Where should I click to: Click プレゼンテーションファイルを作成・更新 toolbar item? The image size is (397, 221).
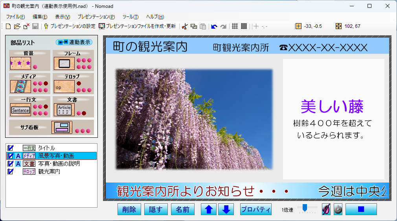(137, 26)
